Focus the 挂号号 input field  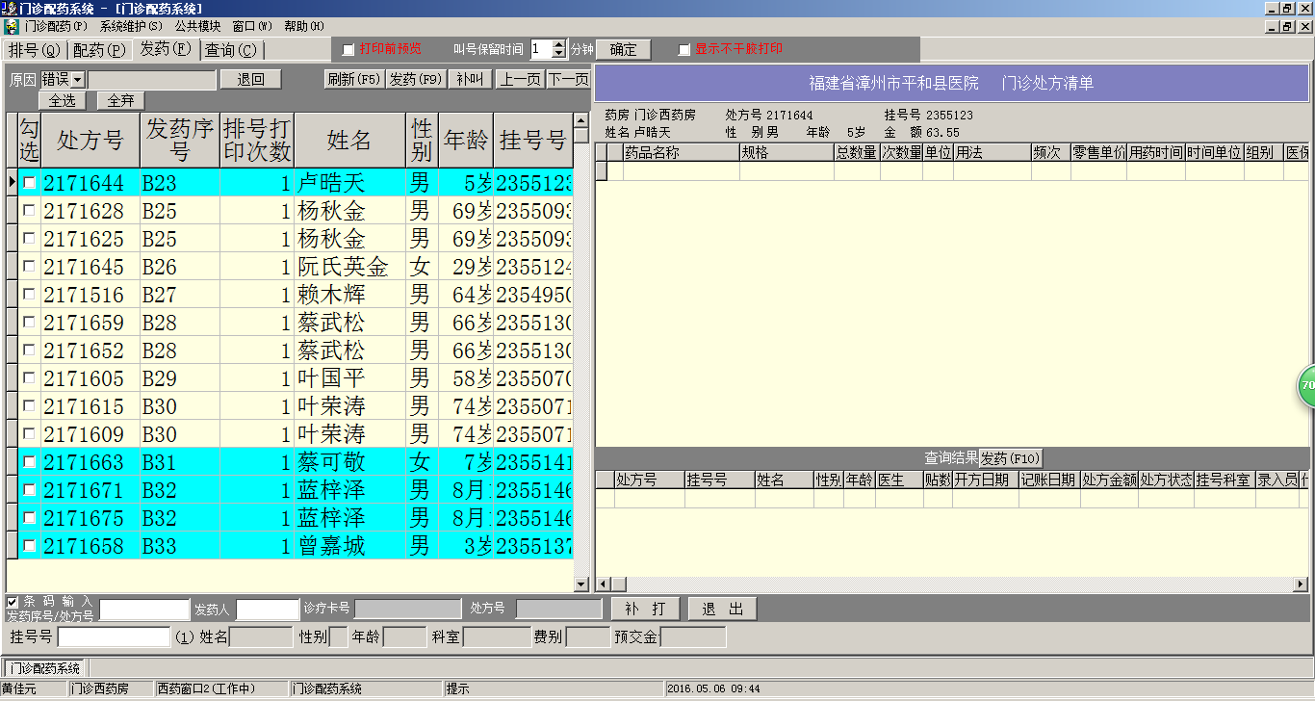coord(114,636)
